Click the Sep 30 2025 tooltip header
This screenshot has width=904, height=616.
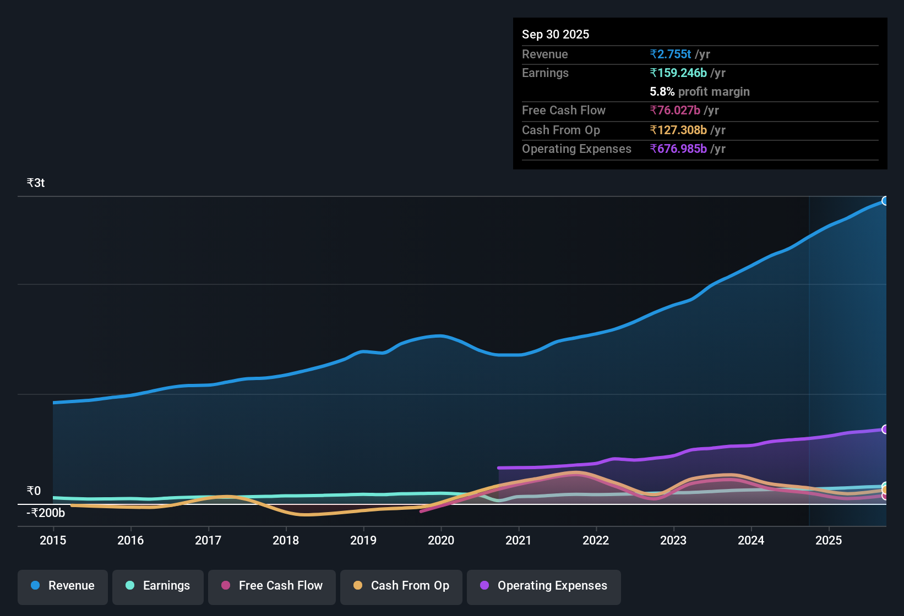pyautogui.click(x=556, y=34)
